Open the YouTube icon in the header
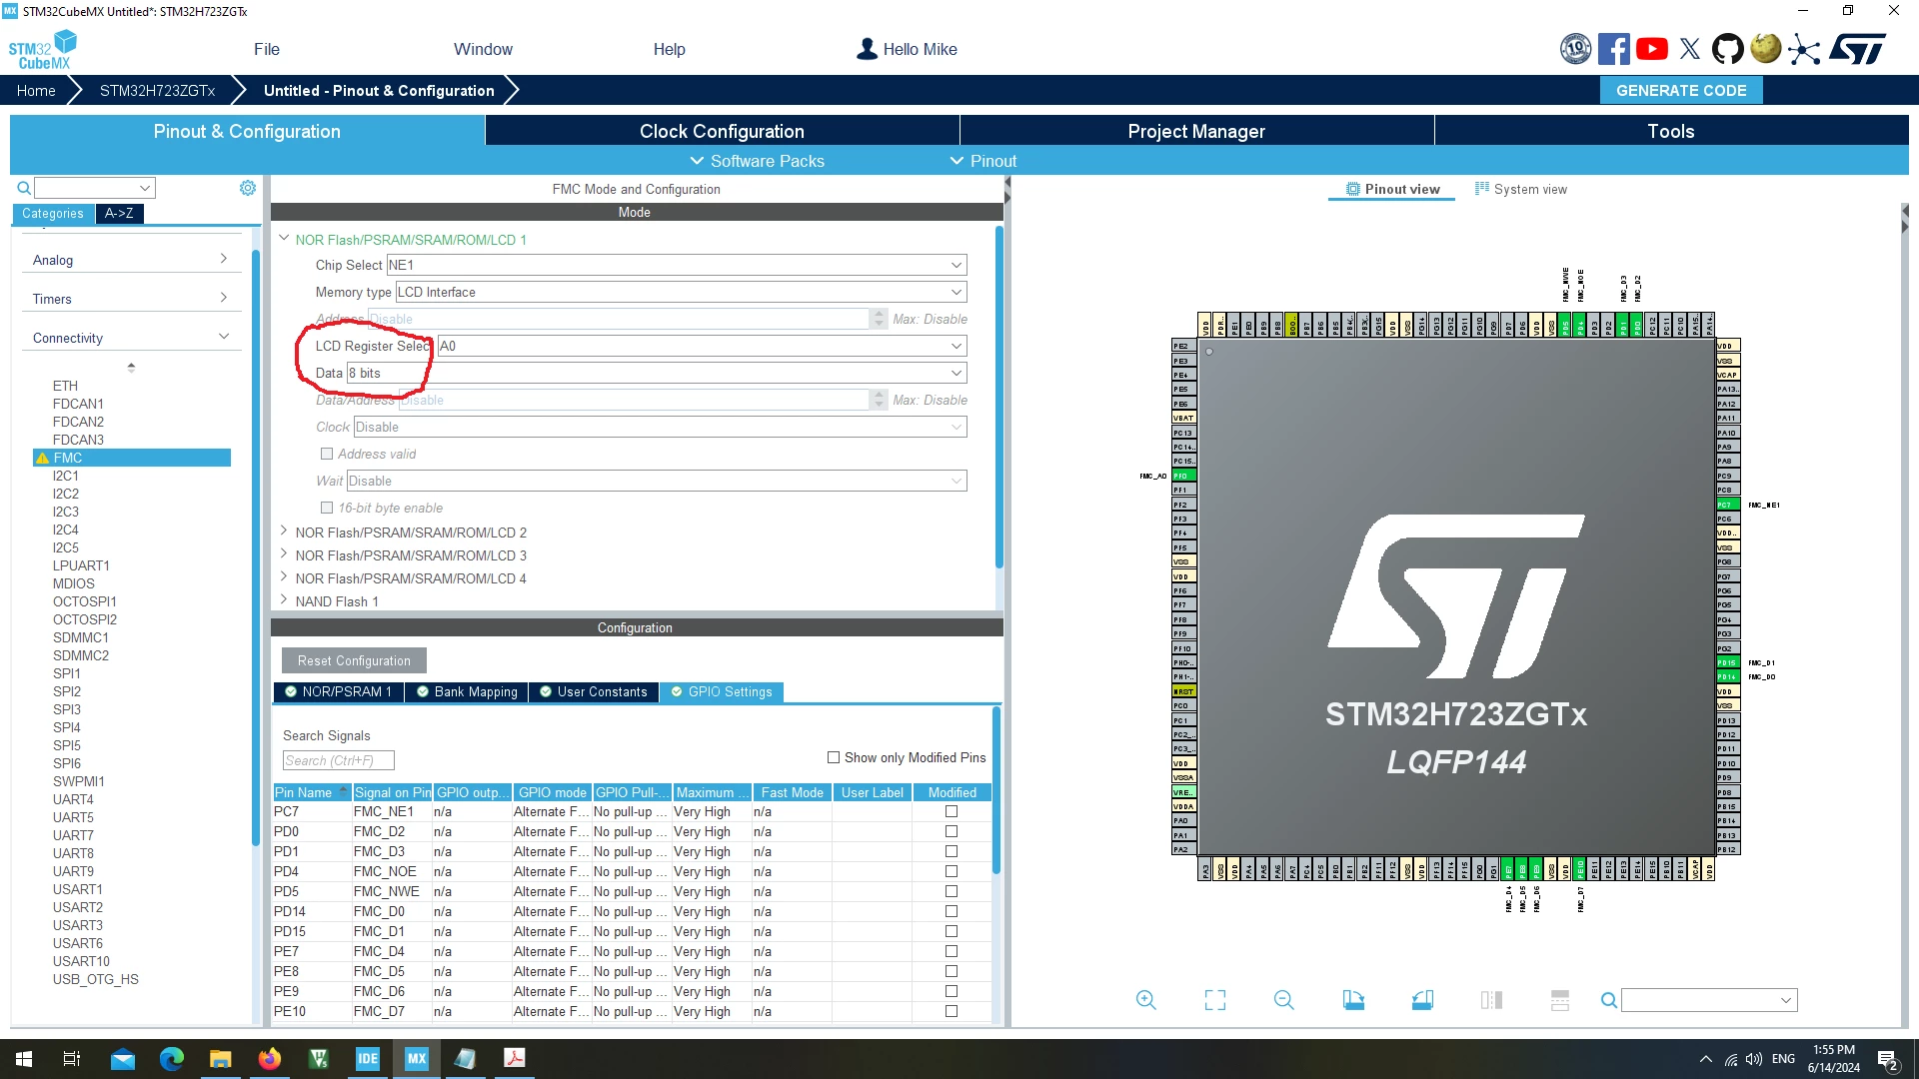The image size is (1919, 1079). (x=1652, y=49)
